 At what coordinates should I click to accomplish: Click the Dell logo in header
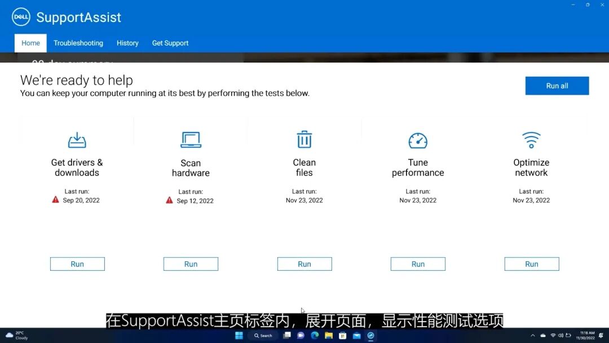point(21,17)
